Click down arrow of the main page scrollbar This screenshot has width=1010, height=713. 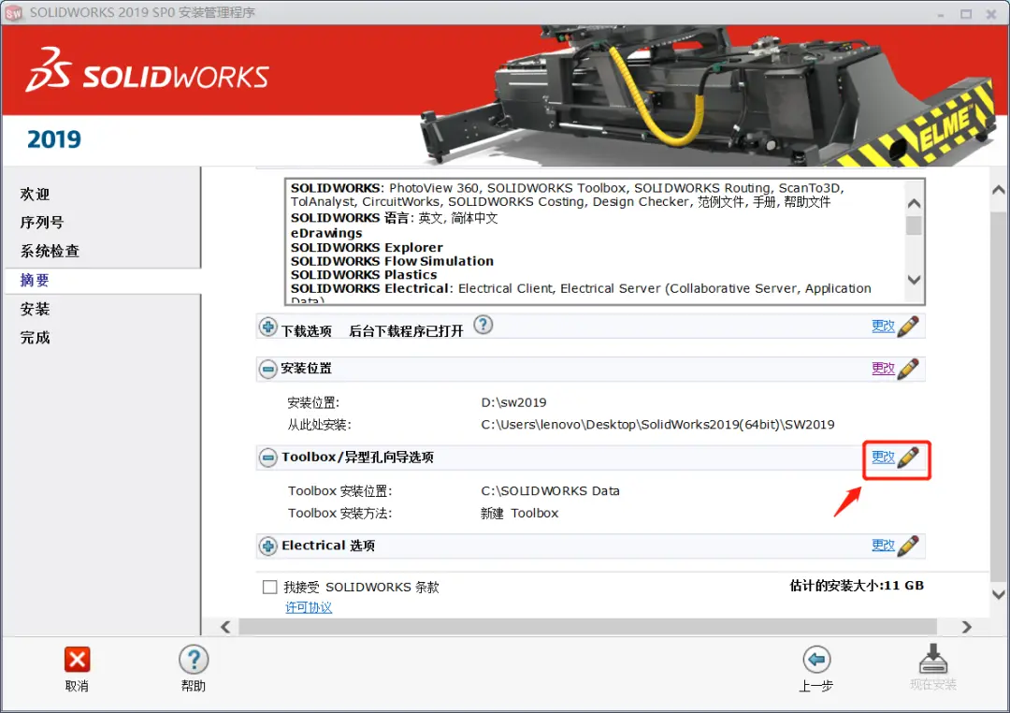pyautogui.click(x=999, y=594)
